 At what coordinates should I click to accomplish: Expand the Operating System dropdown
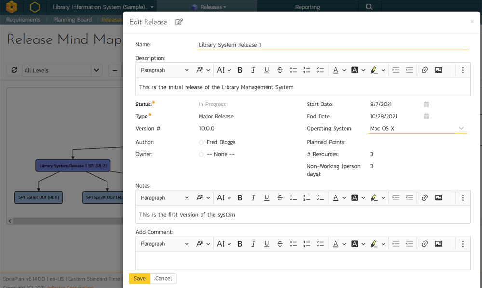(461, 129)
